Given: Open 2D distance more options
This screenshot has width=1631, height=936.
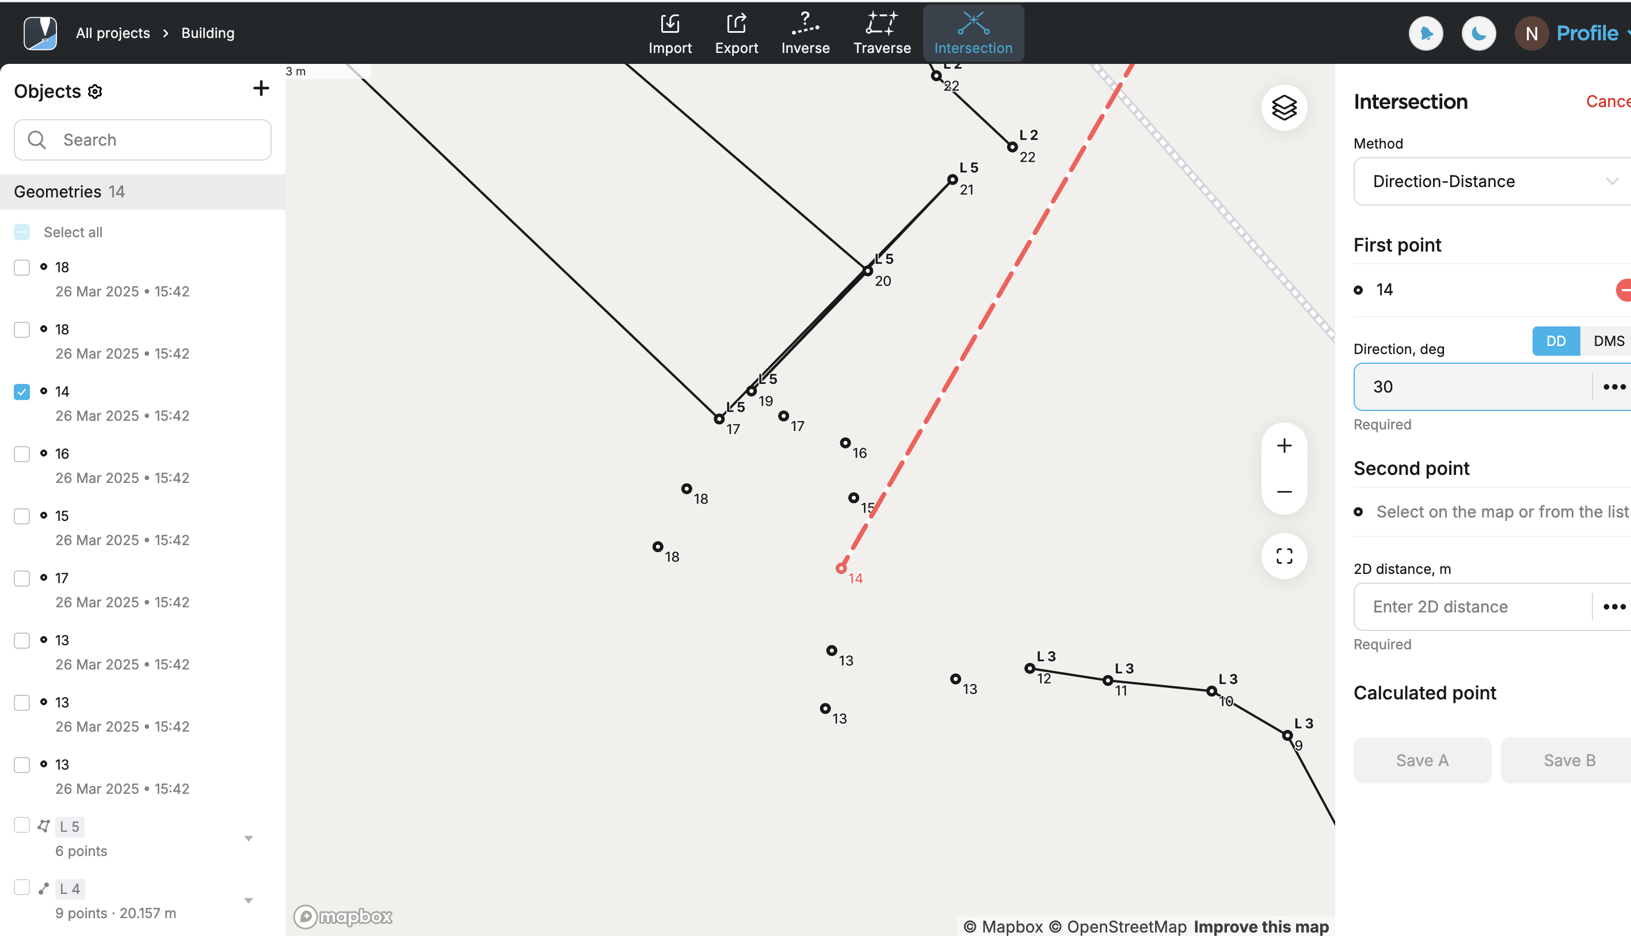Looking at the screenshot, I should coord(1614,607).
